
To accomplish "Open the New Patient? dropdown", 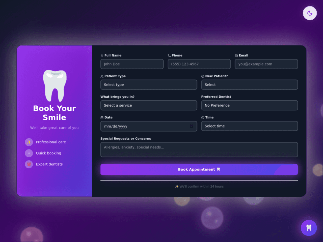I will [249, 85].
